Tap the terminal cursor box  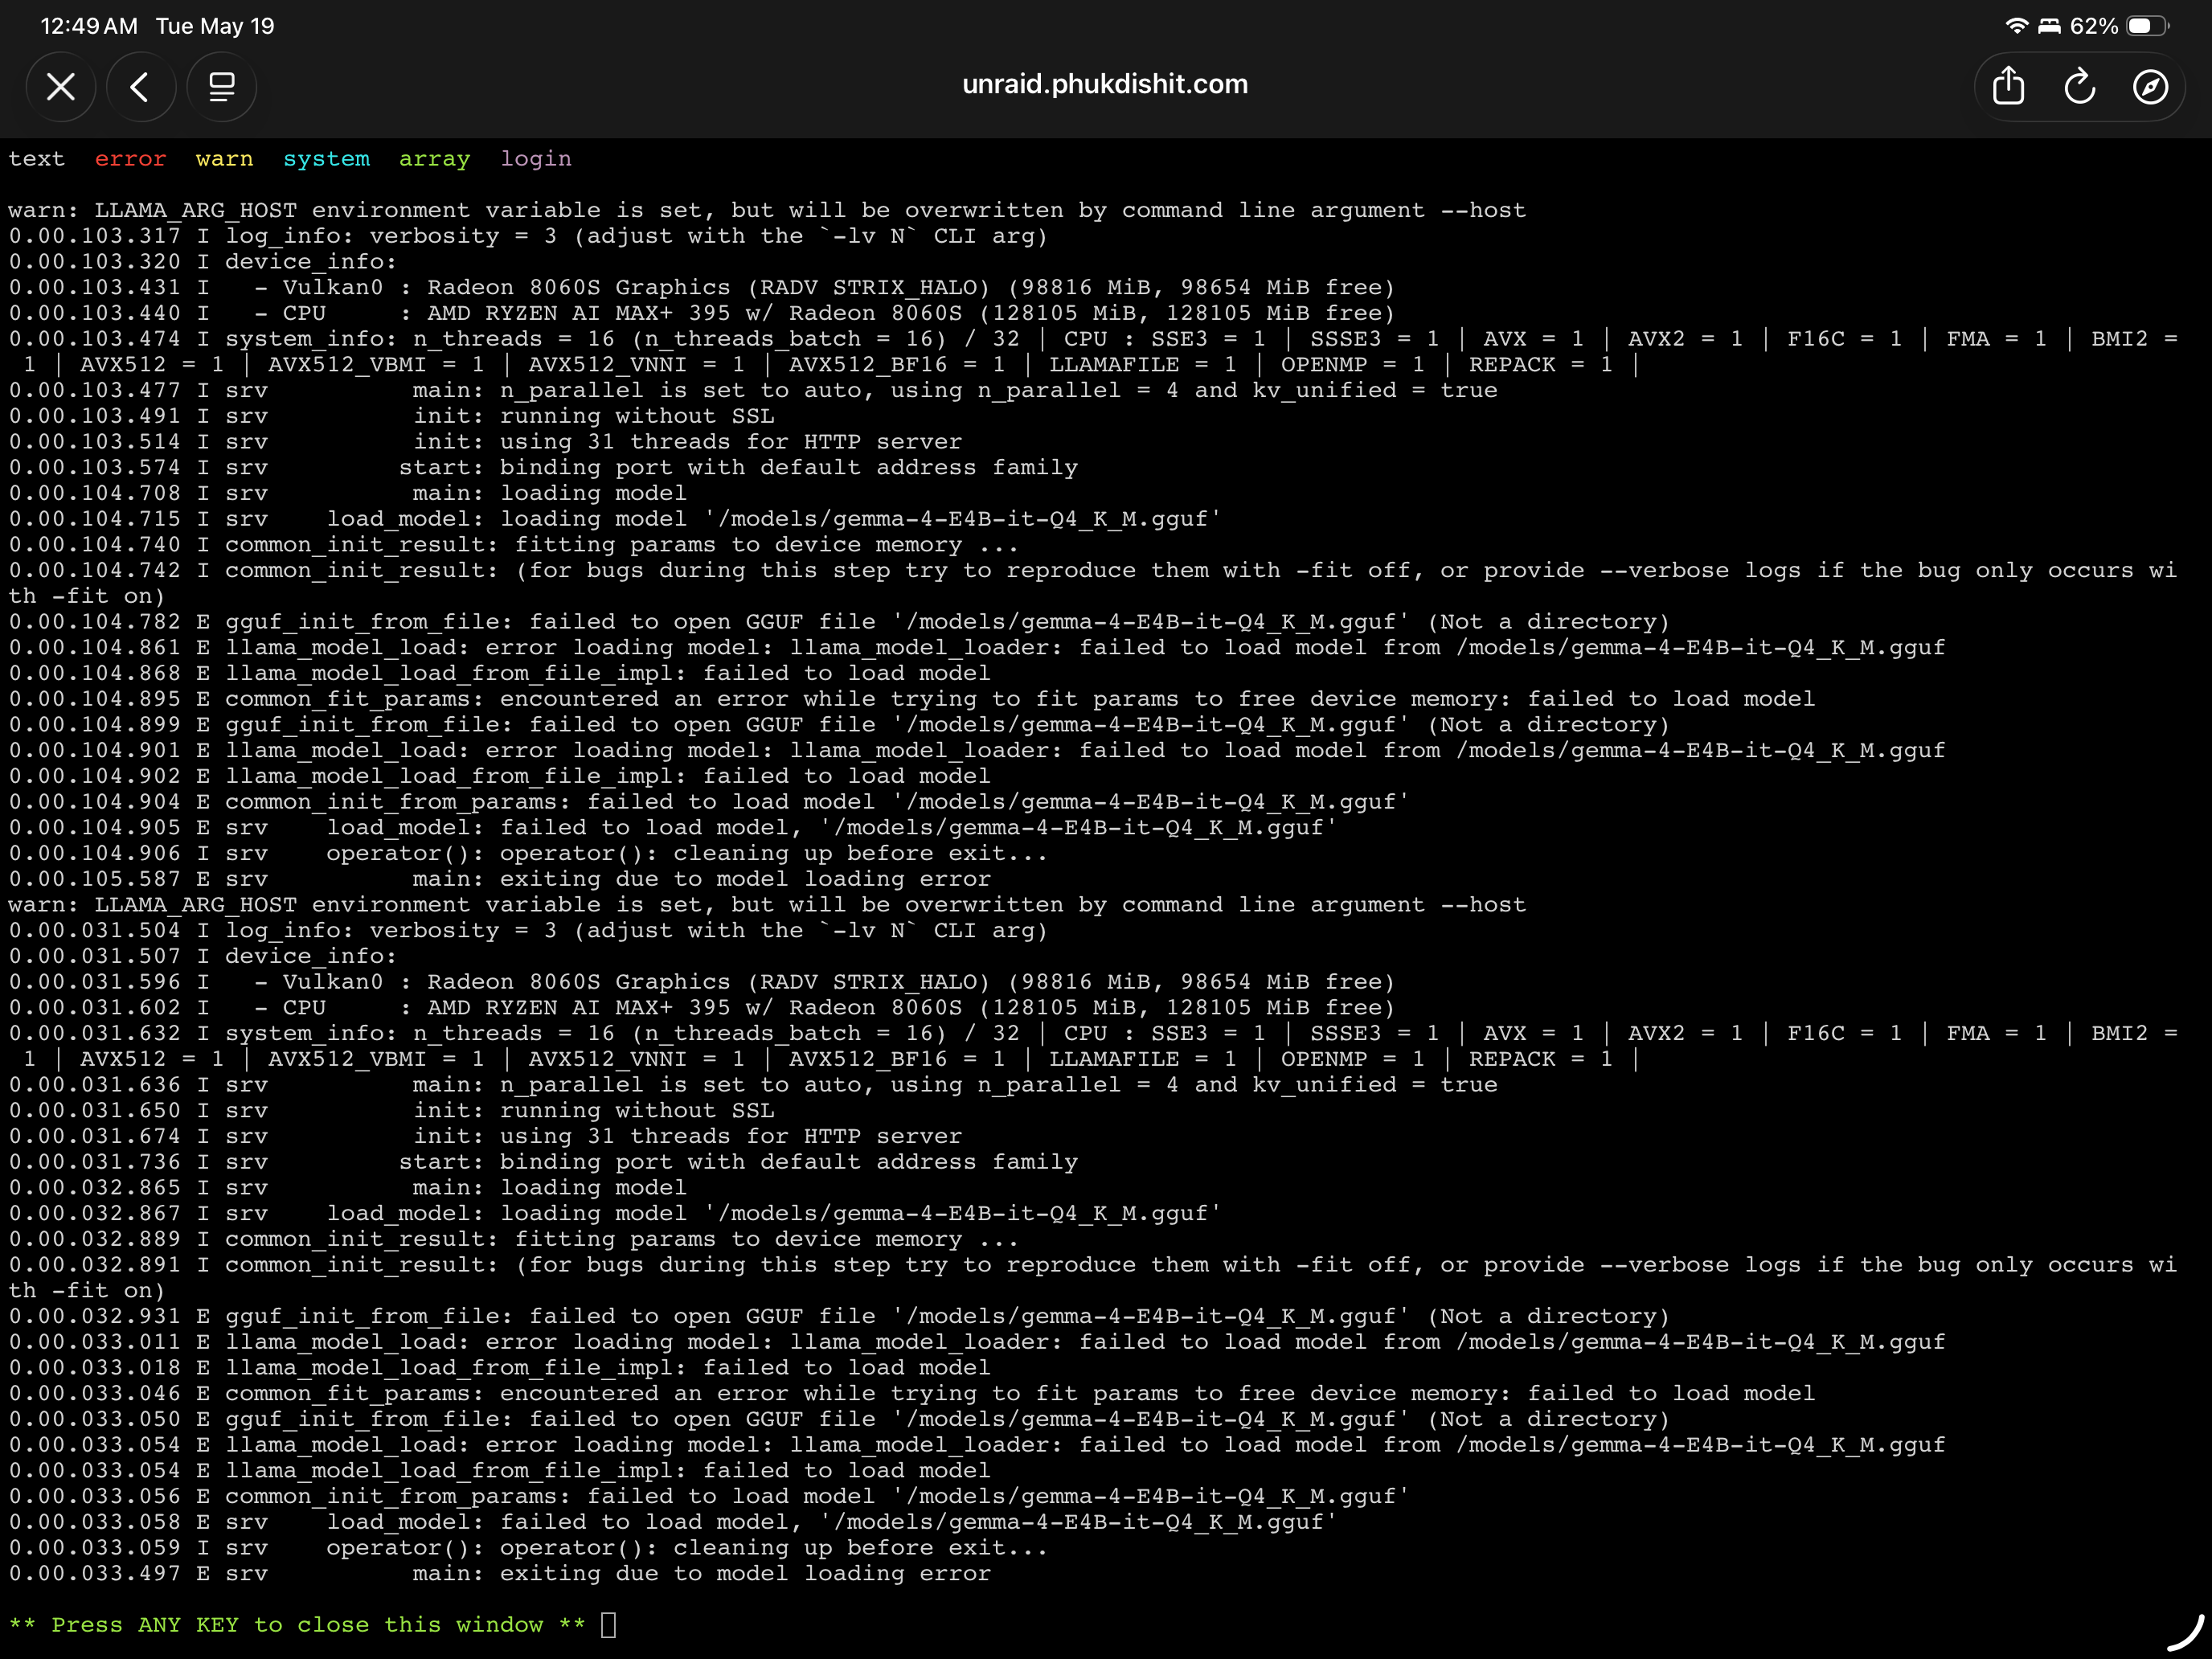(608, 1625)
